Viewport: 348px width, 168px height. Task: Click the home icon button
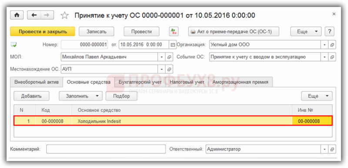[18, 15]
